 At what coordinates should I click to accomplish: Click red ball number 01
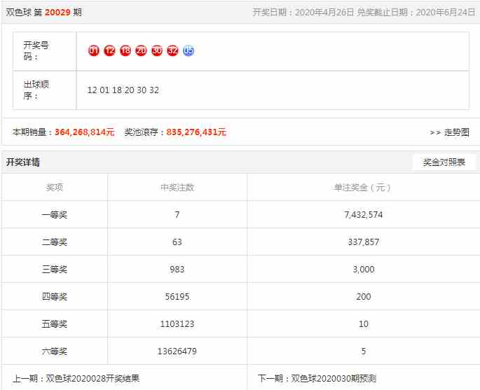(94, 50)
